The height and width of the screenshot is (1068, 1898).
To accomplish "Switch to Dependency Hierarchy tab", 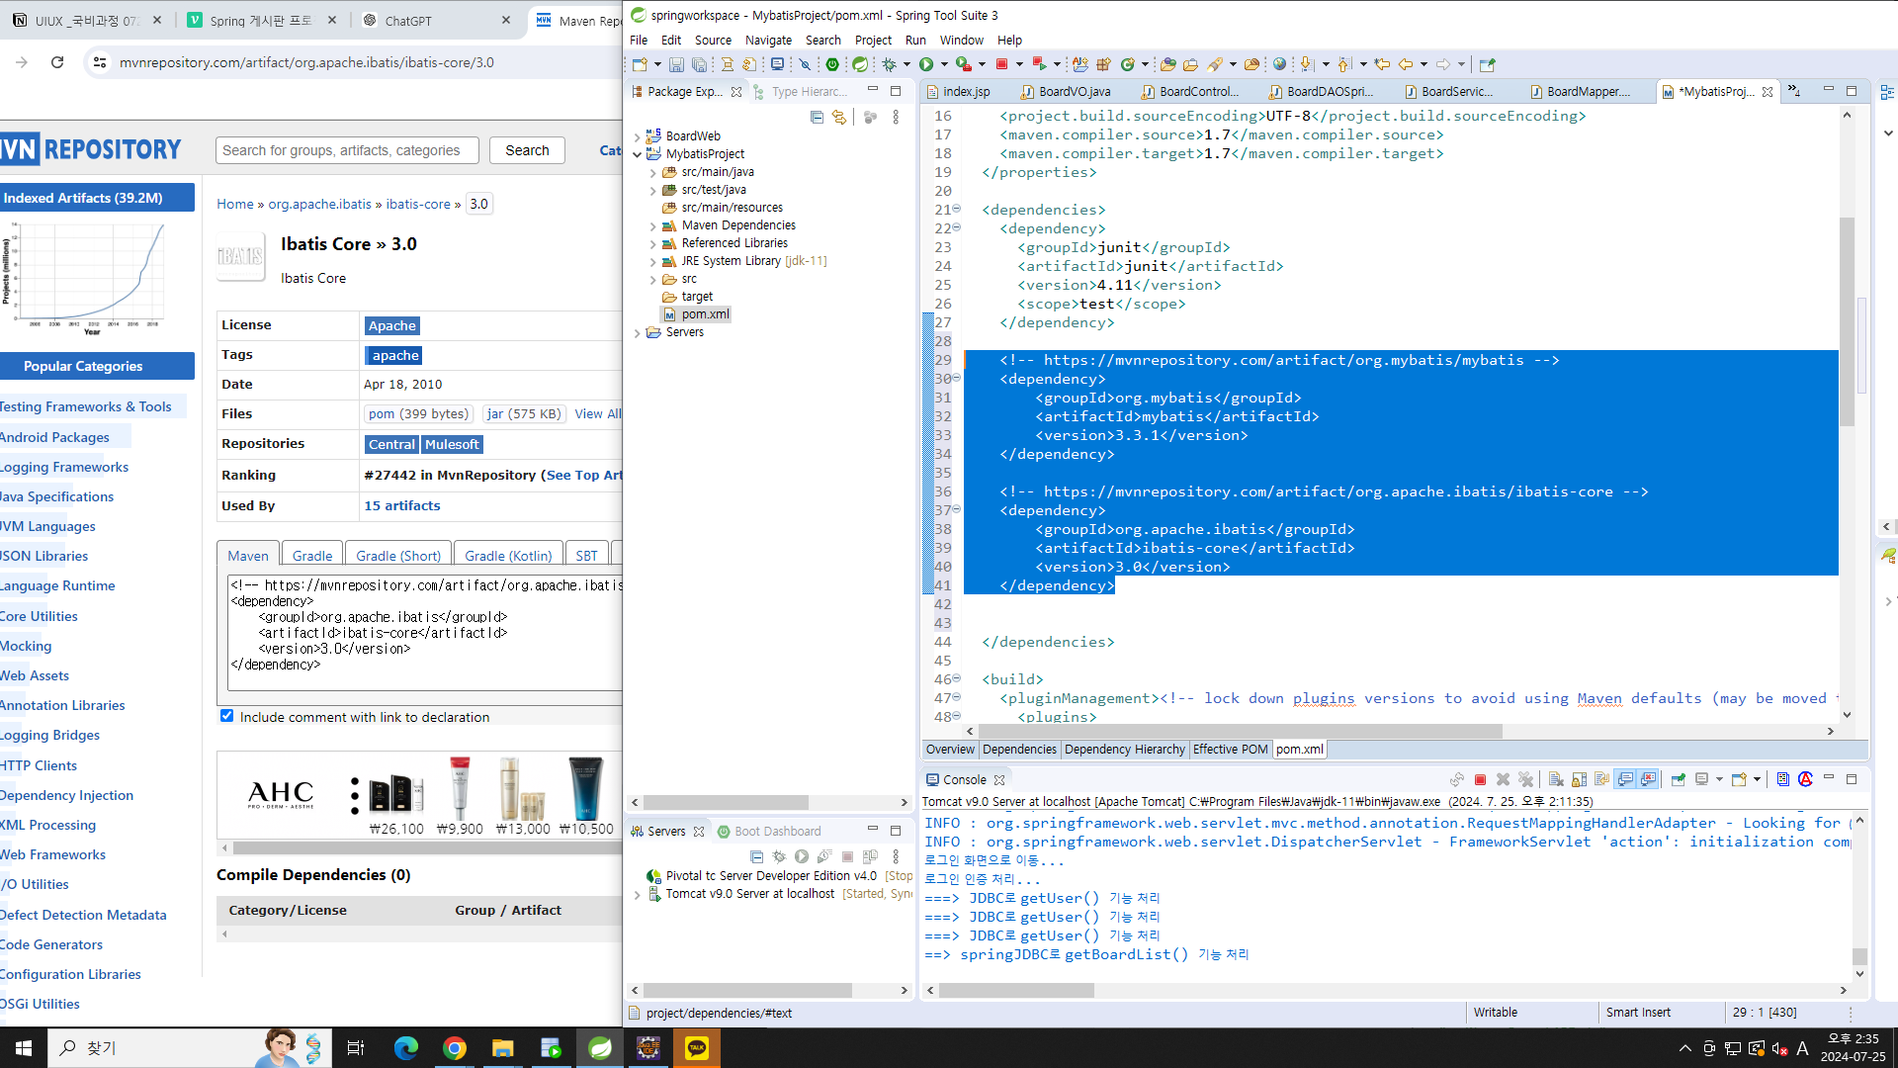I will pyautogui.click(x=1124, y=750).
